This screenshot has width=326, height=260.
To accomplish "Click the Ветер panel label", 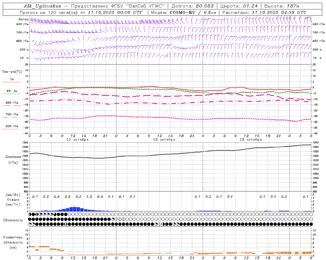I will [x=23, y=19].
